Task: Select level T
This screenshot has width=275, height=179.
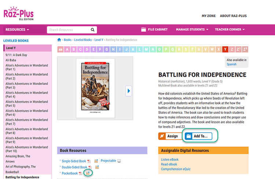Action: [192, 49]
